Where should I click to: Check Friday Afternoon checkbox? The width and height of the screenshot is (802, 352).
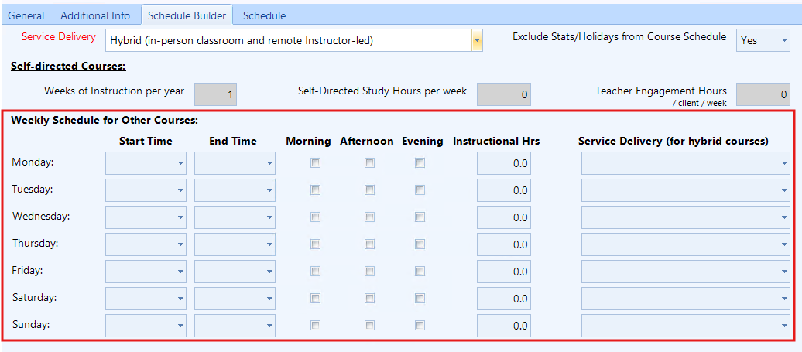pos(369,272)
